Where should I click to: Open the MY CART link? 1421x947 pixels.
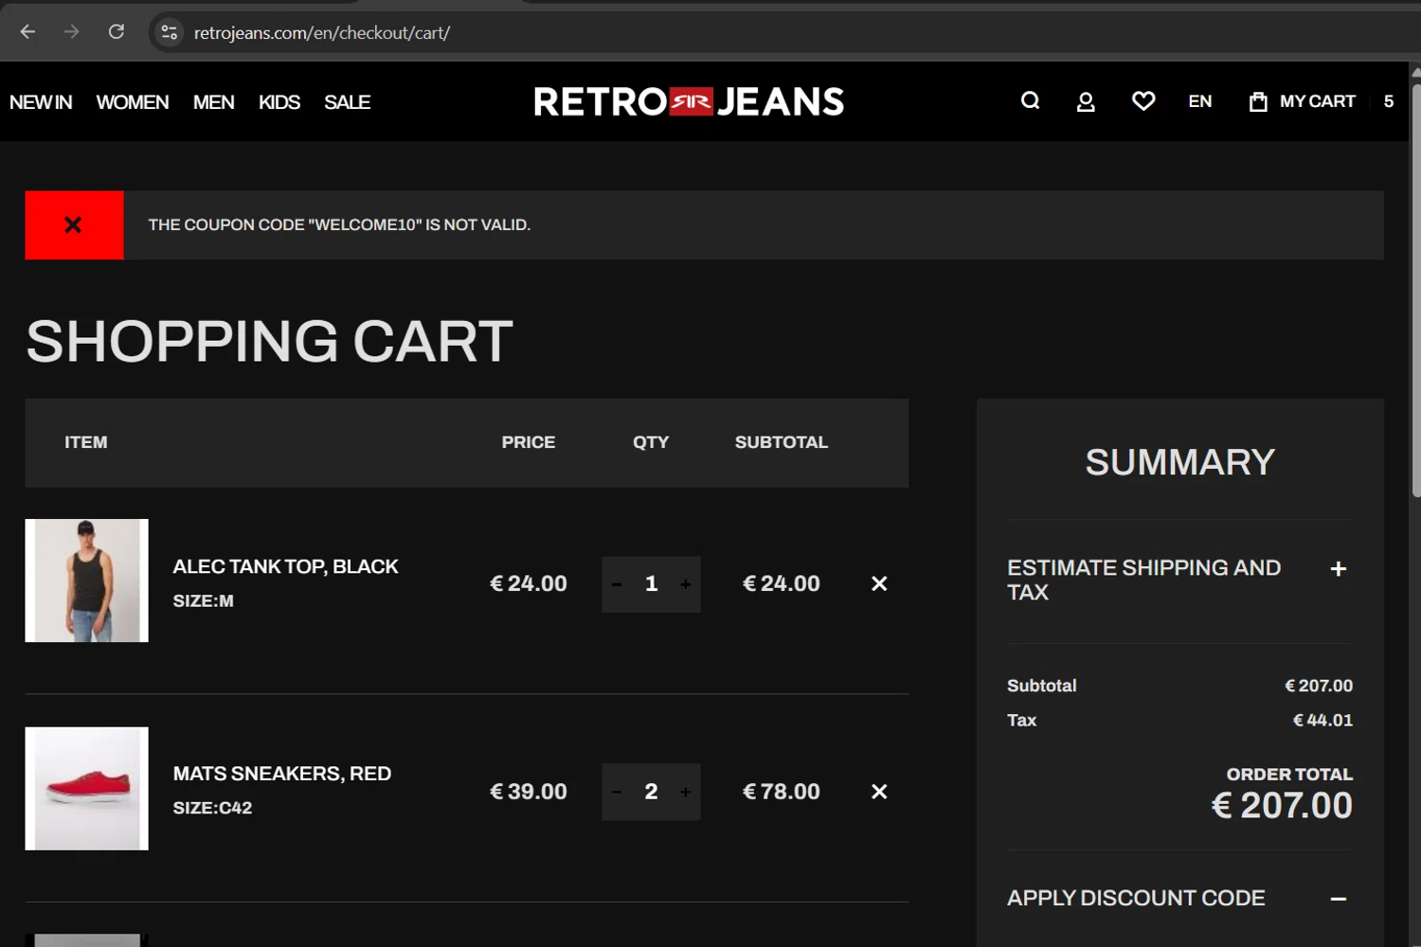pos(1317,101)
